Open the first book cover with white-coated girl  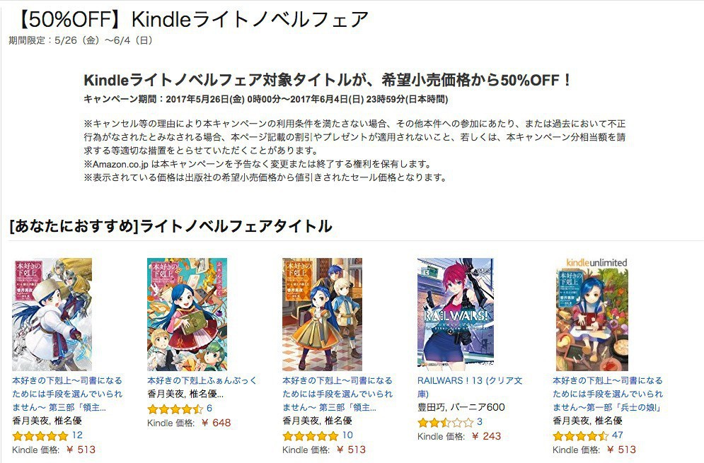point(52,314)
